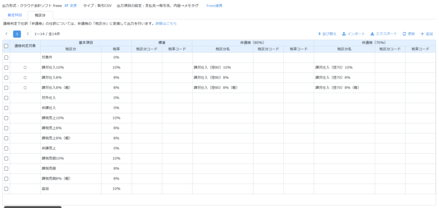Check the 非課仕入 row checkbox
Image resolution: width=439 pixels, height=208 pixels.
pos(6,108)
